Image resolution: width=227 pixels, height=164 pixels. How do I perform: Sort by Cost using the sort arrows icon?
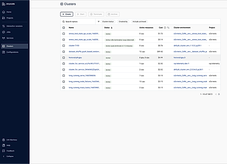click(168, 28)
